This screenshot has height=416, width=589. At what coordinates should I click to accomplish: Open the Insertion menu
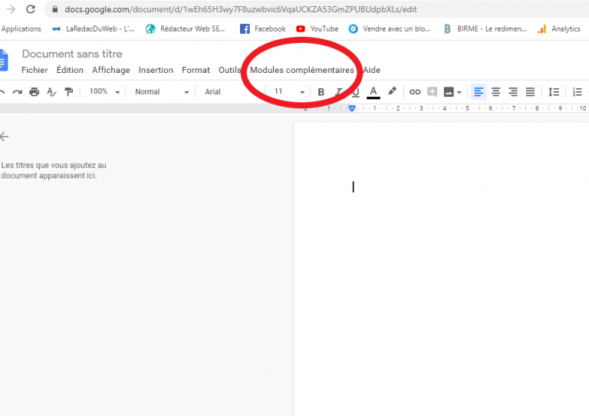tap(156, 70)
